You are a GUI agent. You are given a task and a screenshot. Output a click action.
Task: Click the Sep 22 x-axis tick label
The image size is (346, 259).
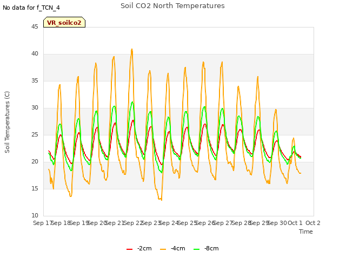132,223
